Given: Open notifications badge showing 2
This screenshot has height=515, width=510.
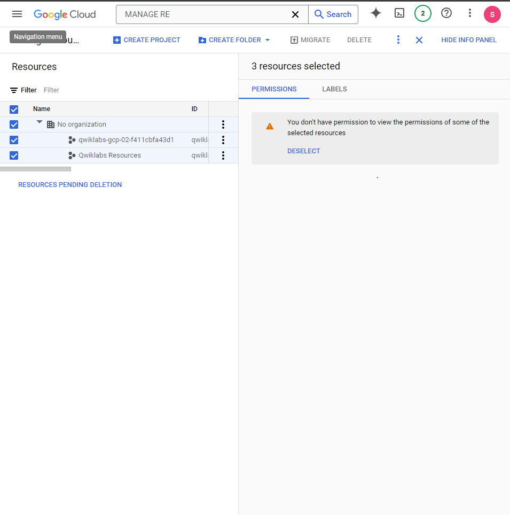Looking at the screenshot, I should click(x=422, y=13).
